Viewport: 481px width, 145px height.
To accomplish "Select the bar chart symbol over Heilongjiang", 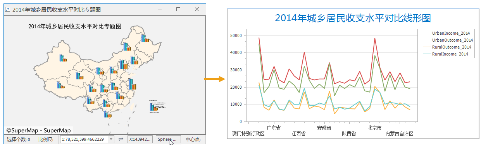I will [x=145, y=38].
